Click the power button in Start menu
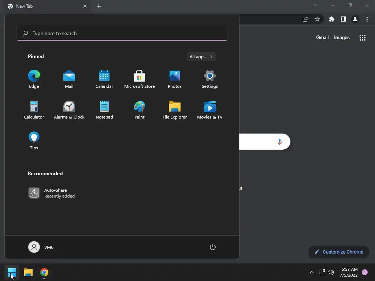 (x=213, y=247)
